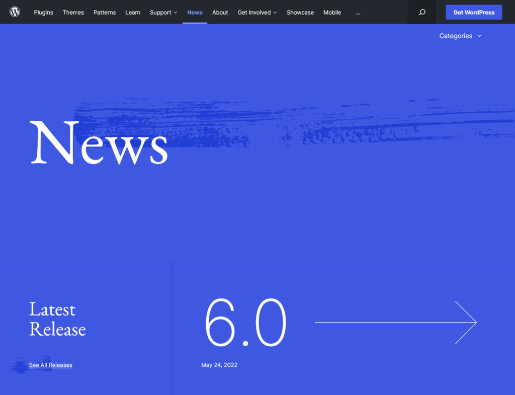Open the search magnifier icon
This screenshot has width=515, height=395.
[422, 12]
